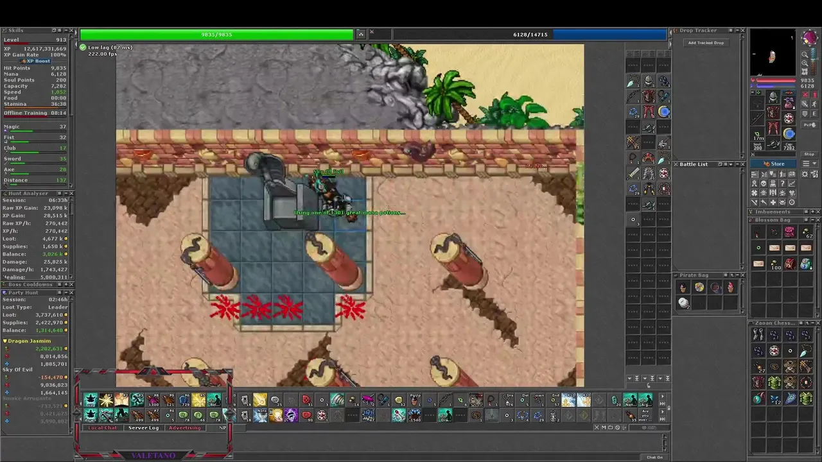Viewport: 822px width, 462px height.
Task: Click the plus-shaped icon in the bottom grid row
Action: click(773, 202)
